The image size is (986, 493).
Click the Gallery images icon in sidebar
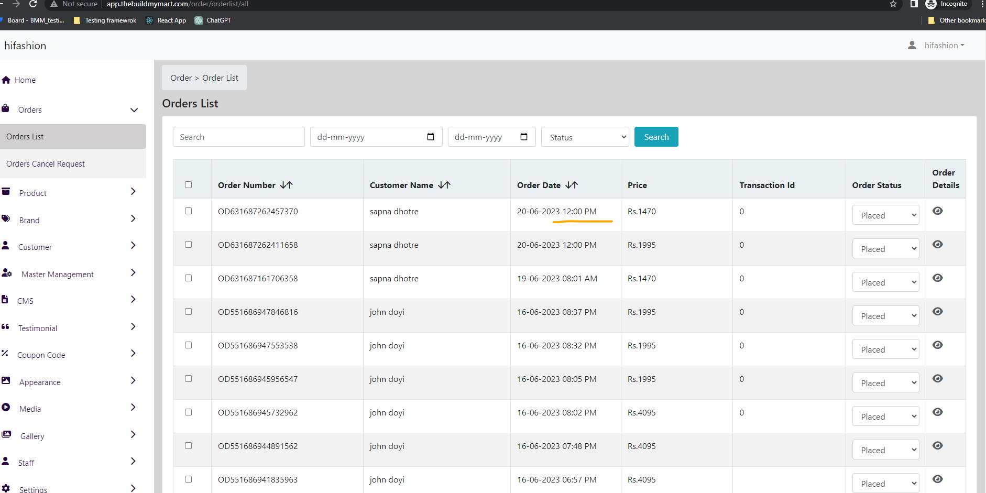7,434
